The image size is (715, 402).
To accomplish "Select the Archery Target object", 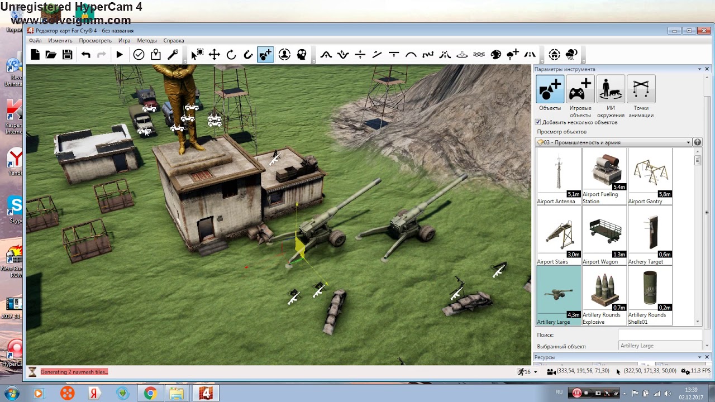I will point(650,236).
